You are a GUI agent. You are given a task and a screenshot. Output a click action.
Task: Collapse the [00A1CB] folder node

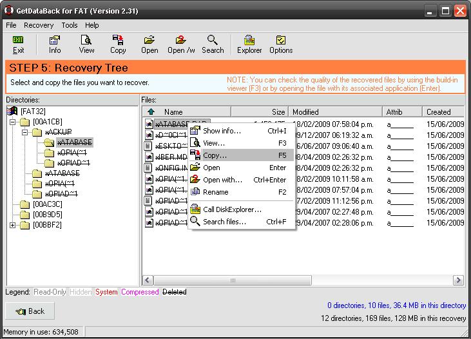12,122
